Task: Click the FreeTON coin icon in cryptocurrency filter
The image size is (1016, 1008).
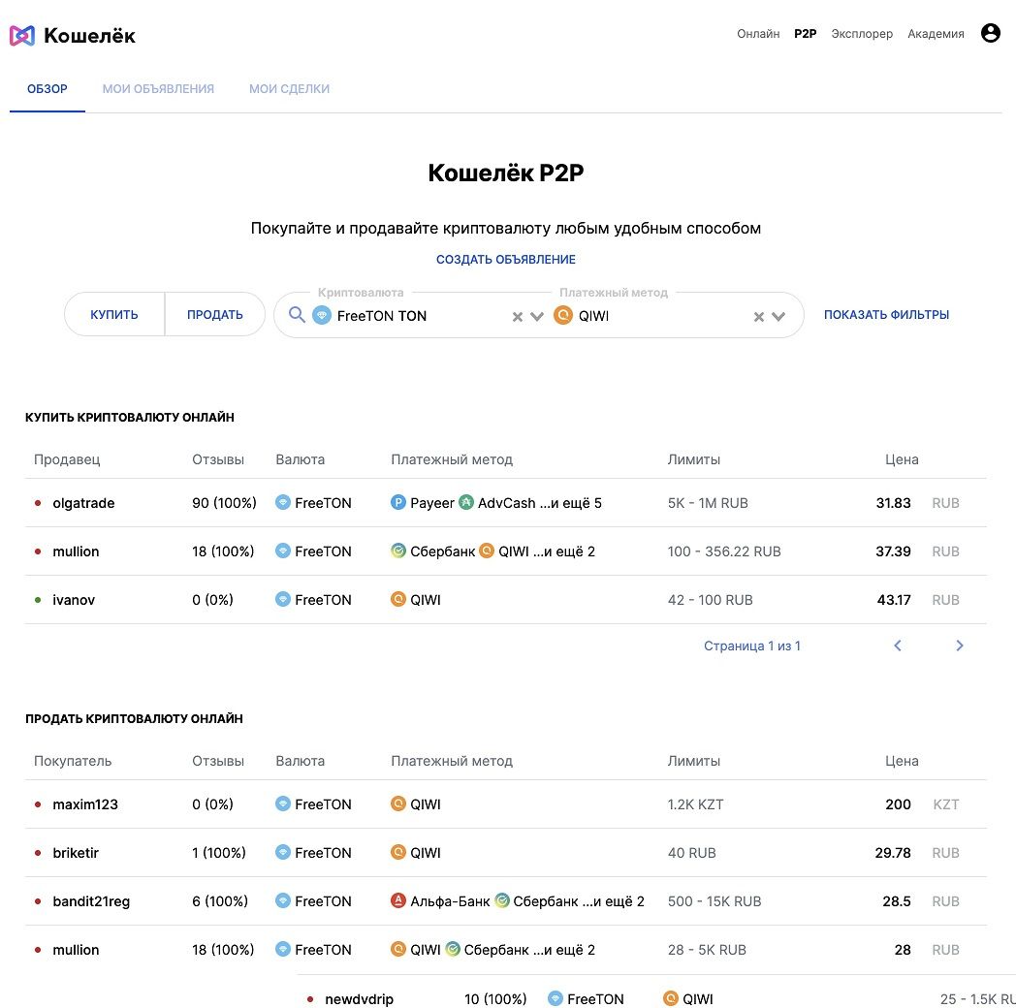Action: (x=322, y=316)
